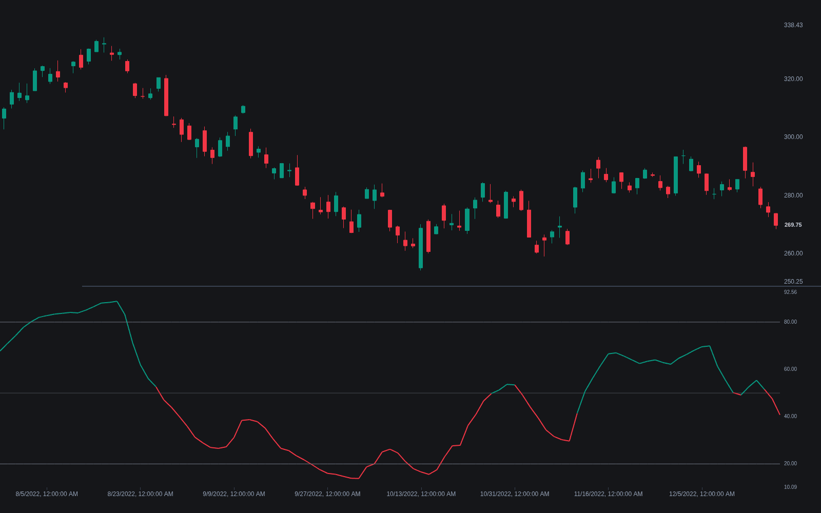Click the 8/5/2022 date label
821x513 pixels.
pyautogui.click(x=47, y=494)
